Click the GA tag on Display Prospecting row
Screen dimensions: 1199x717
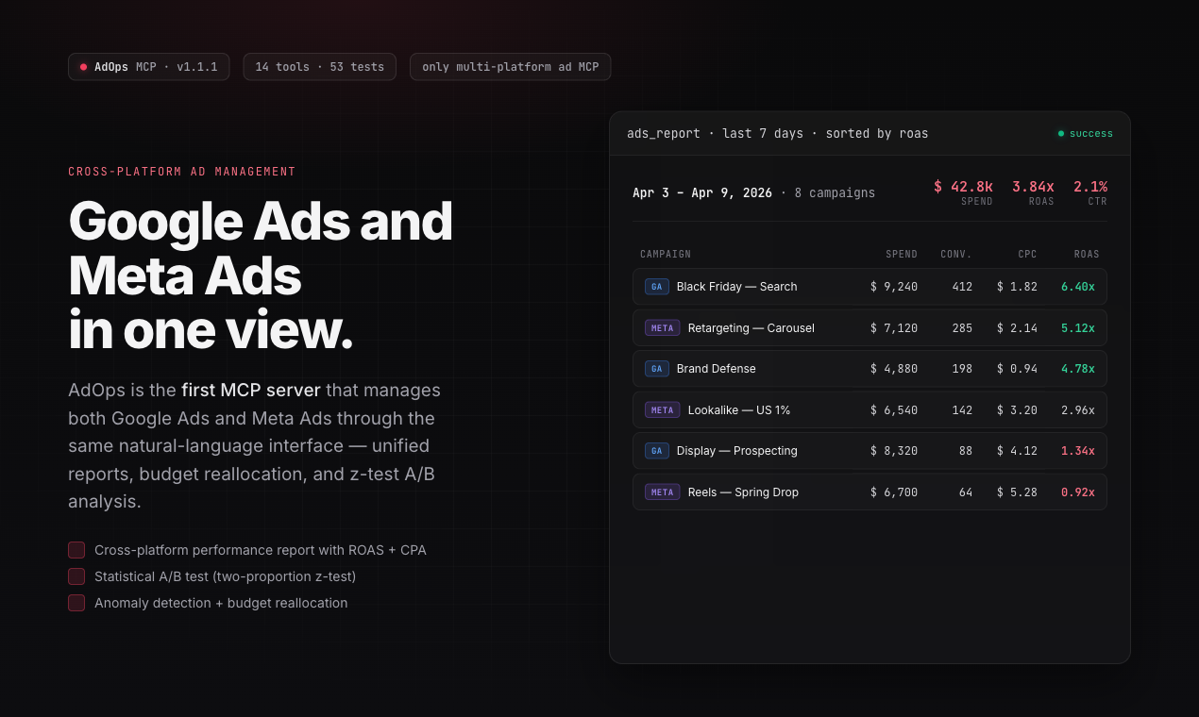657,451
